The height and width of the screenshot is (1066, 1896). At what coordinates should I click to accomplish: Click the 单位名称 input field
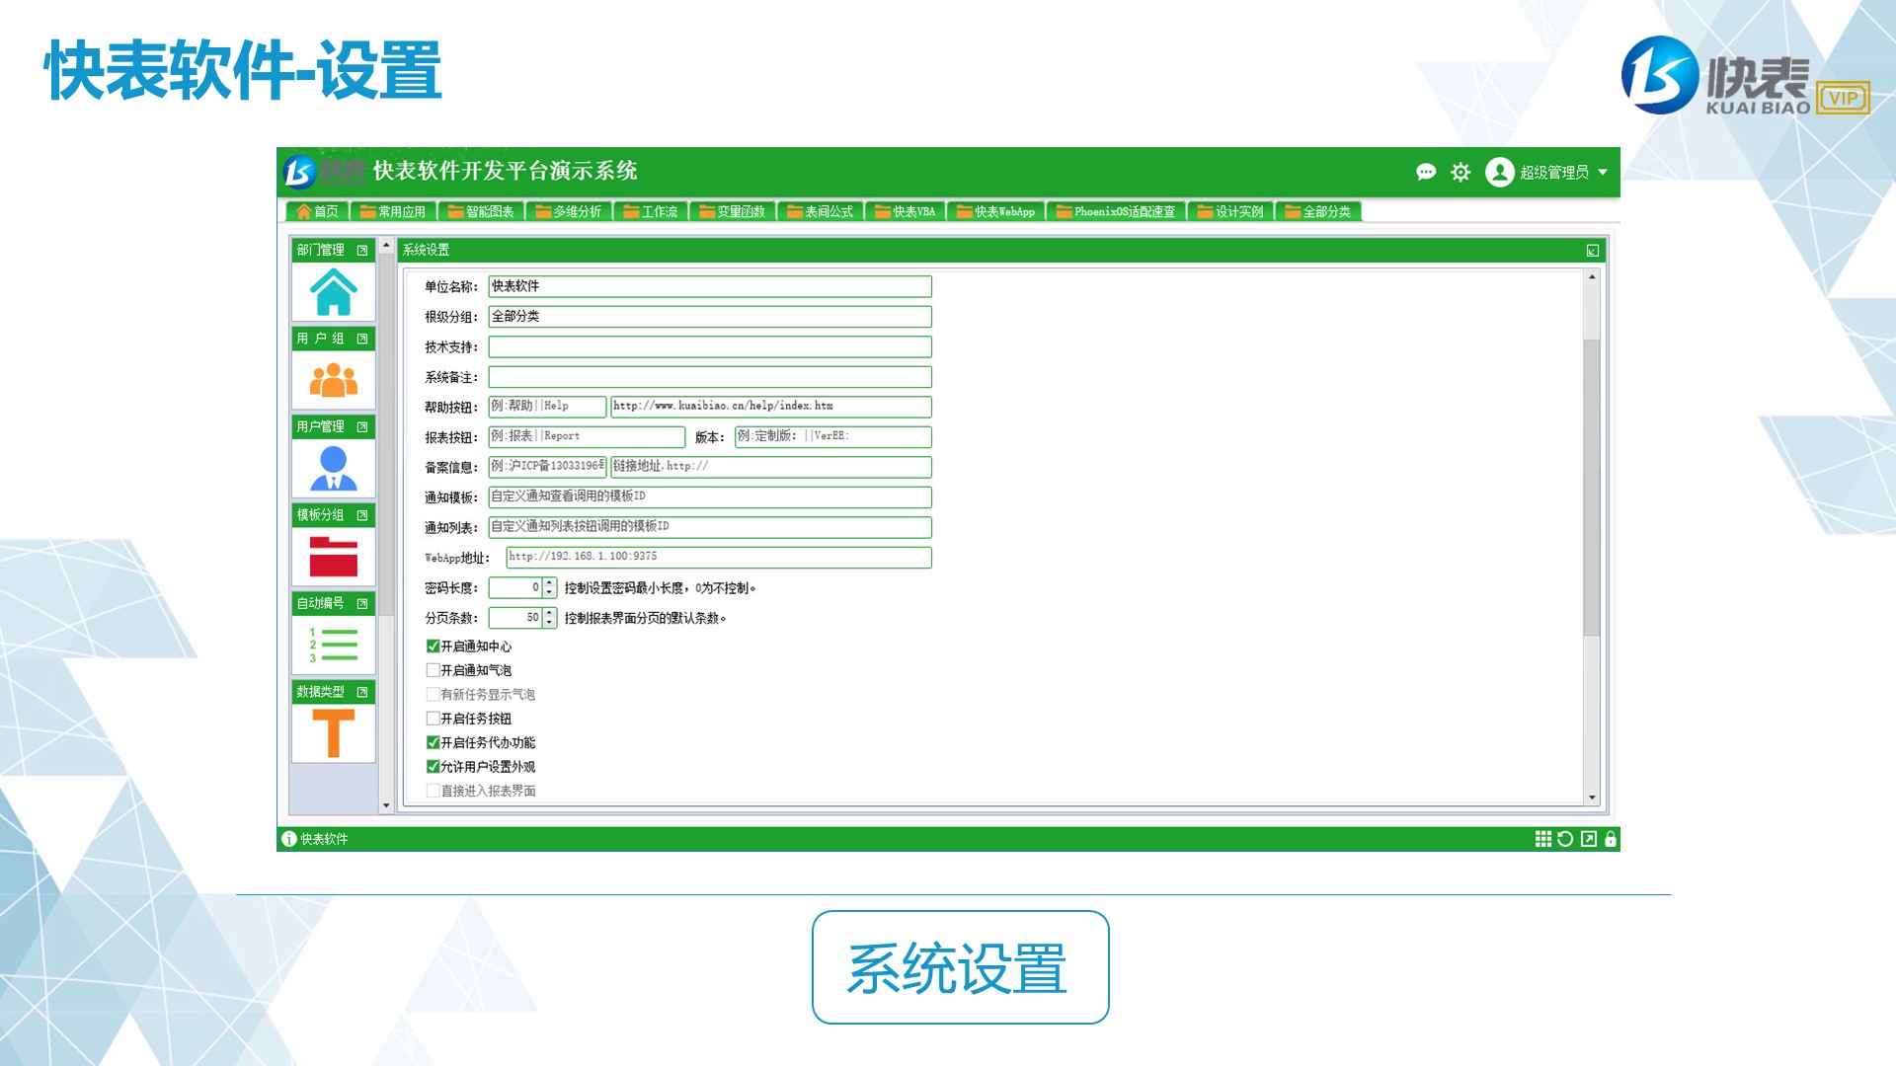coord(710,286)
